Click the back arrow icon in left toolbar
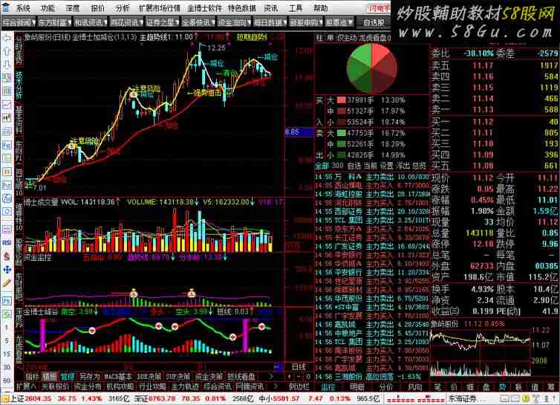The height and width of the screenshot is (405, 560). click(x=7, y=38)
